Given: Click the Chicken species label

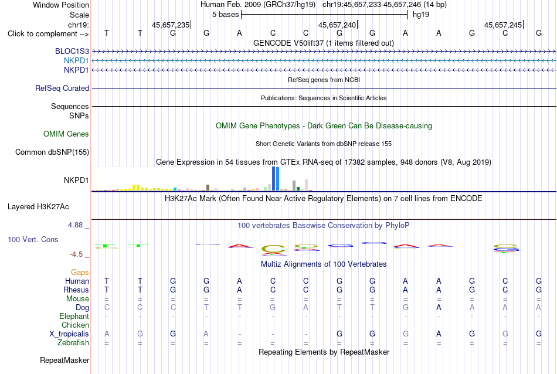Looking at the screenshot, I should pos(75,325).
